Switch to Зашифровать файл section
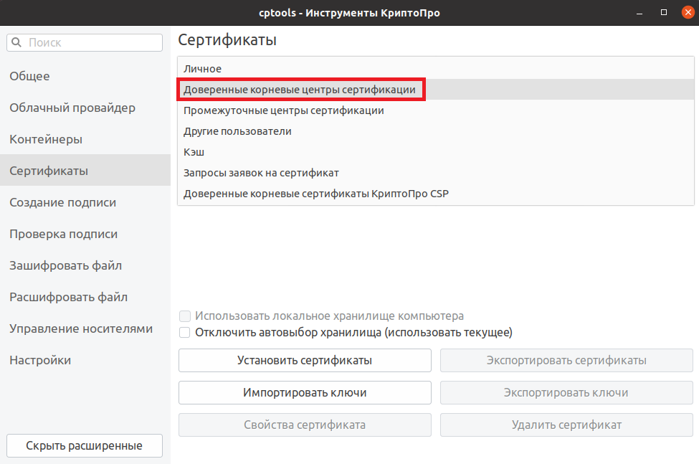Image resolution: width=699 pixels, height=464 pixels. 65,265
